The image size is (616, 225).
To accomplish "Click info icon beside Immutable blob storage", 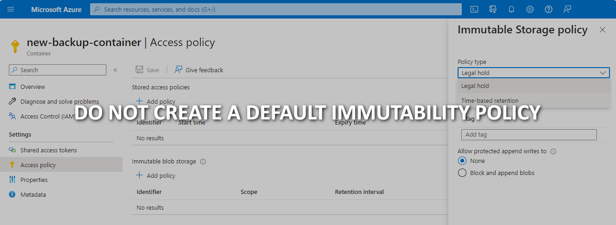I will pyautogui.click(x=203, y=162).
